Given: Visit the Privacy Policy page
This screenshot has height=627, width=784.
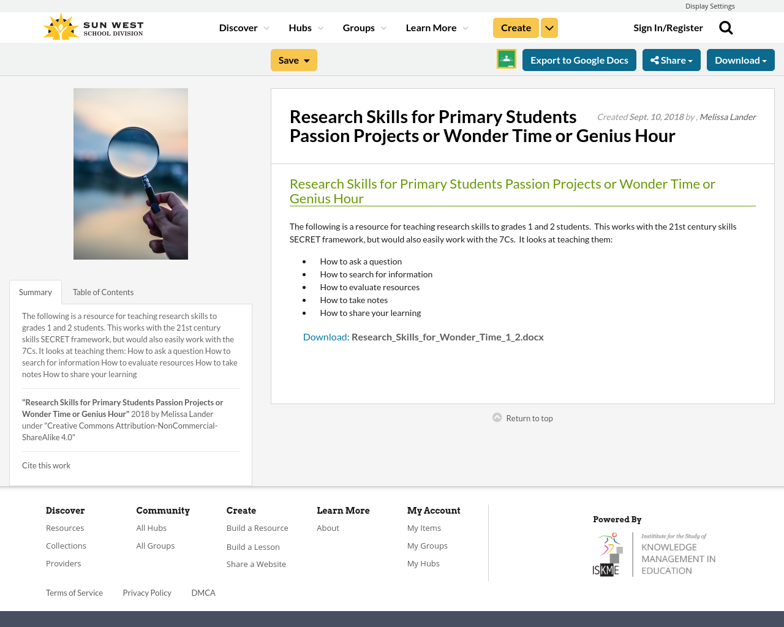Looking at the screenshot, I should coord(147,592).
